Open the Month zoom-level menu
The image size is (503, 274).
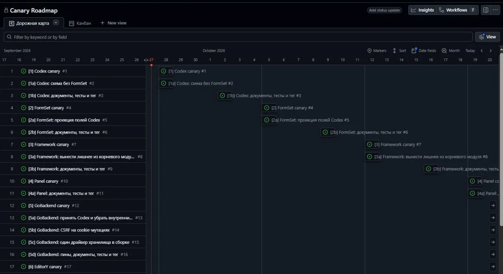[x=451, y=51]
